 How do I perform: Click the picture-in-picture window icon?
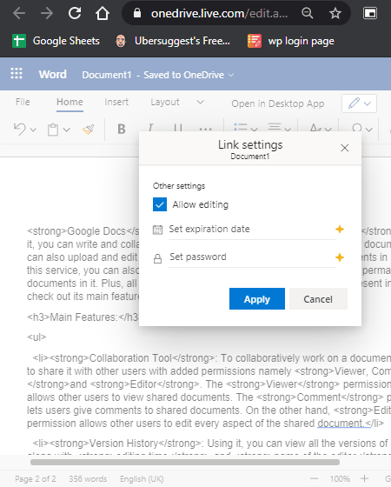[x=370, y=13]
